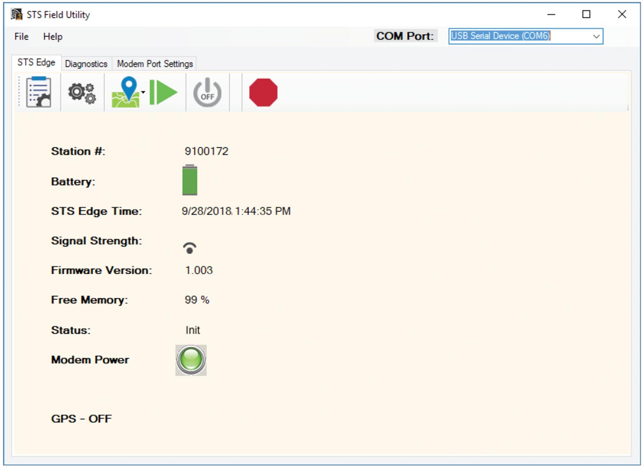The width and height of the screenshot is (644, 468).
Task: Switch to the Diagnostics tab
Action: pyautogui.click(x=86, y=64)
